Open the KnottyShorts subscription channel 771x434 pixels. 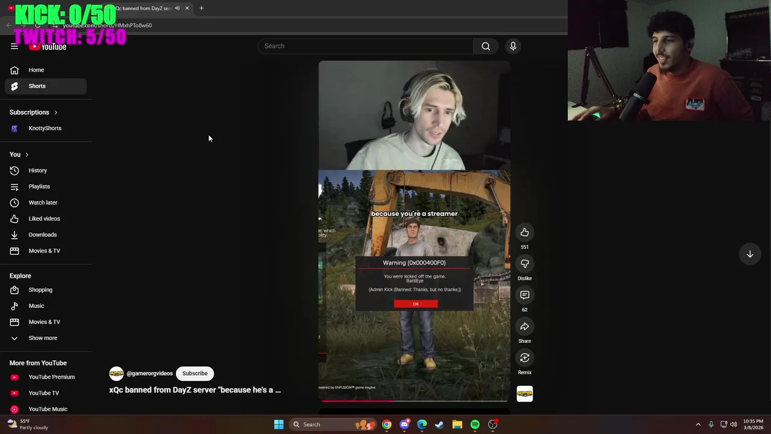click(x=46, y=128)
